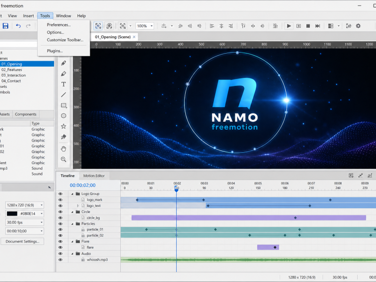This screenshot has height=282, width=376.
Task: Click the timeline playhead at frame 60
Action: (177, 188)
